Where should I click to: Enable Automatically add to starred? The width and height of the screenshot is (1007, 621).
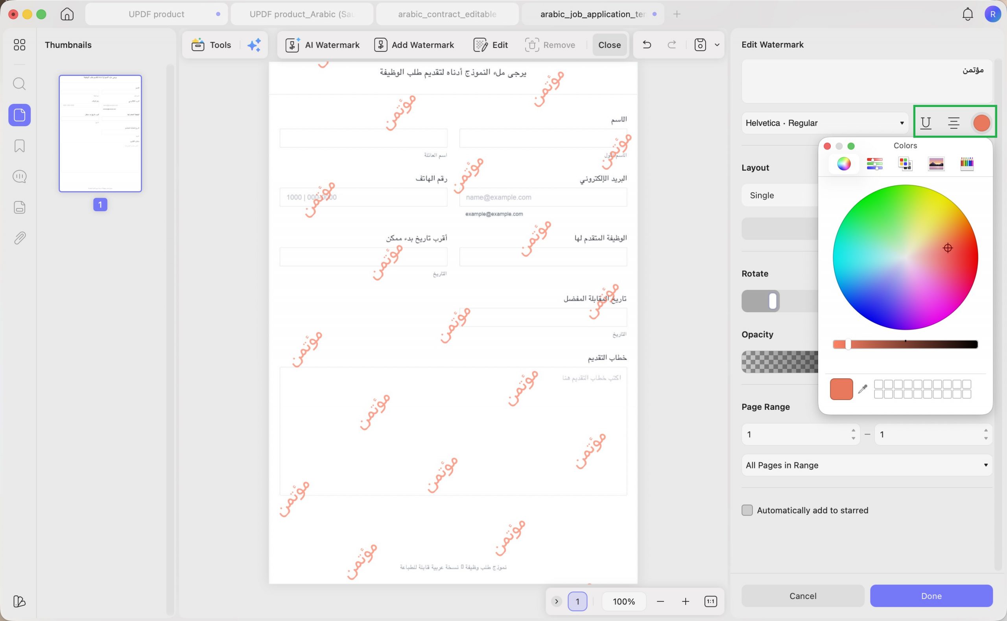[x=747, y=510]
